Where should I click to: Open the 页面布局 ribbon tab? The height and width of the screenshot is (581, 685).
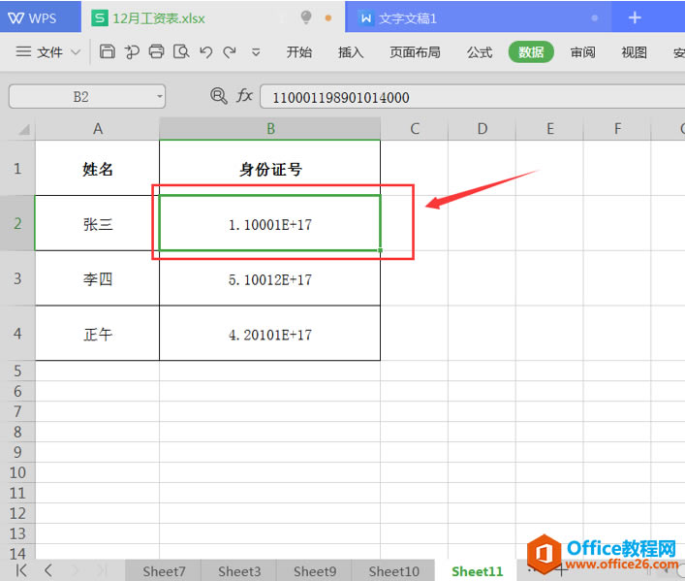click(x=415, y=52)
